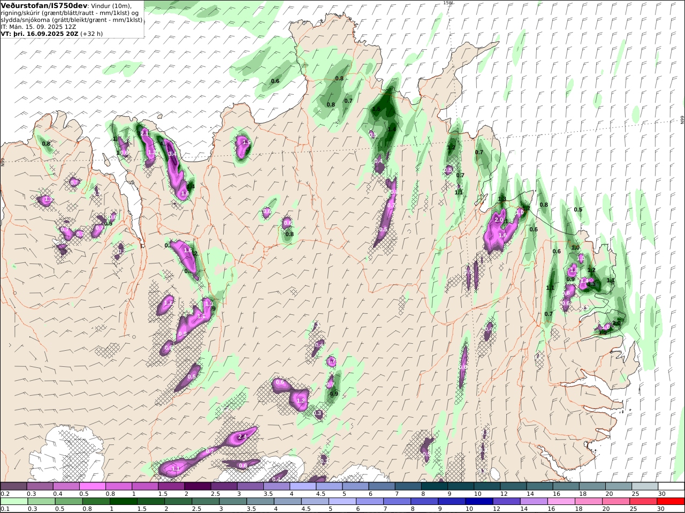Select lower legend swatch labeled 14

click(x=534, y=501)
